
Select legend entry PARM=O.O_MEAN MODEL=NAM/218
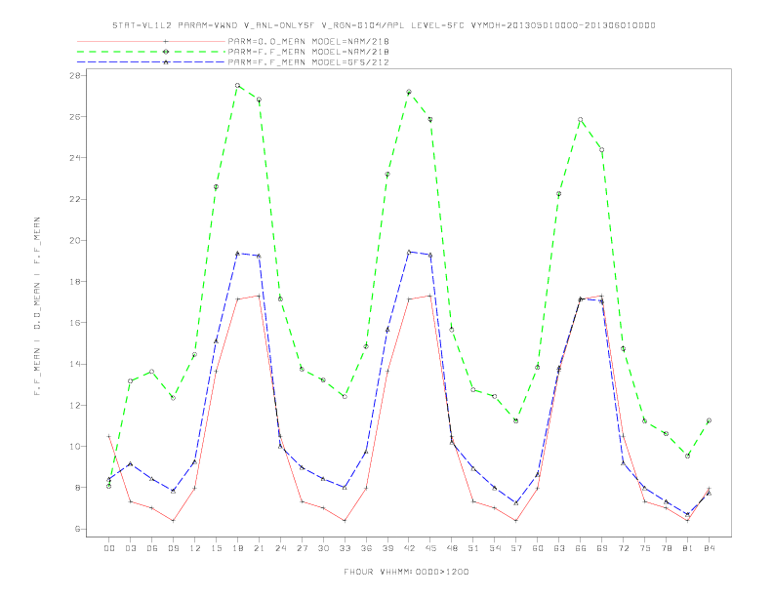click(x=308, y=41)
